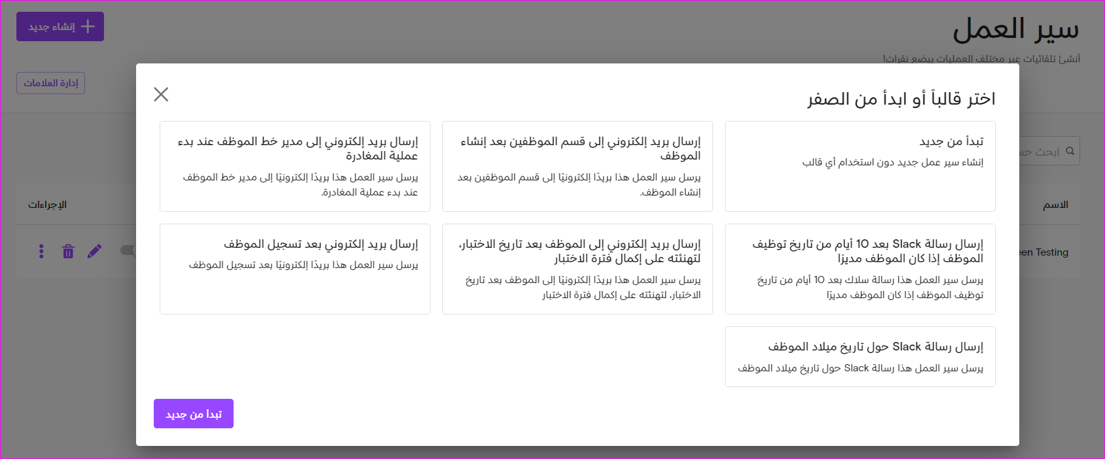The width and height of the screenshot is (1105, 459).
Task: Close the template selection dialog
Action: pyautogui.click(x=161, y=95)
